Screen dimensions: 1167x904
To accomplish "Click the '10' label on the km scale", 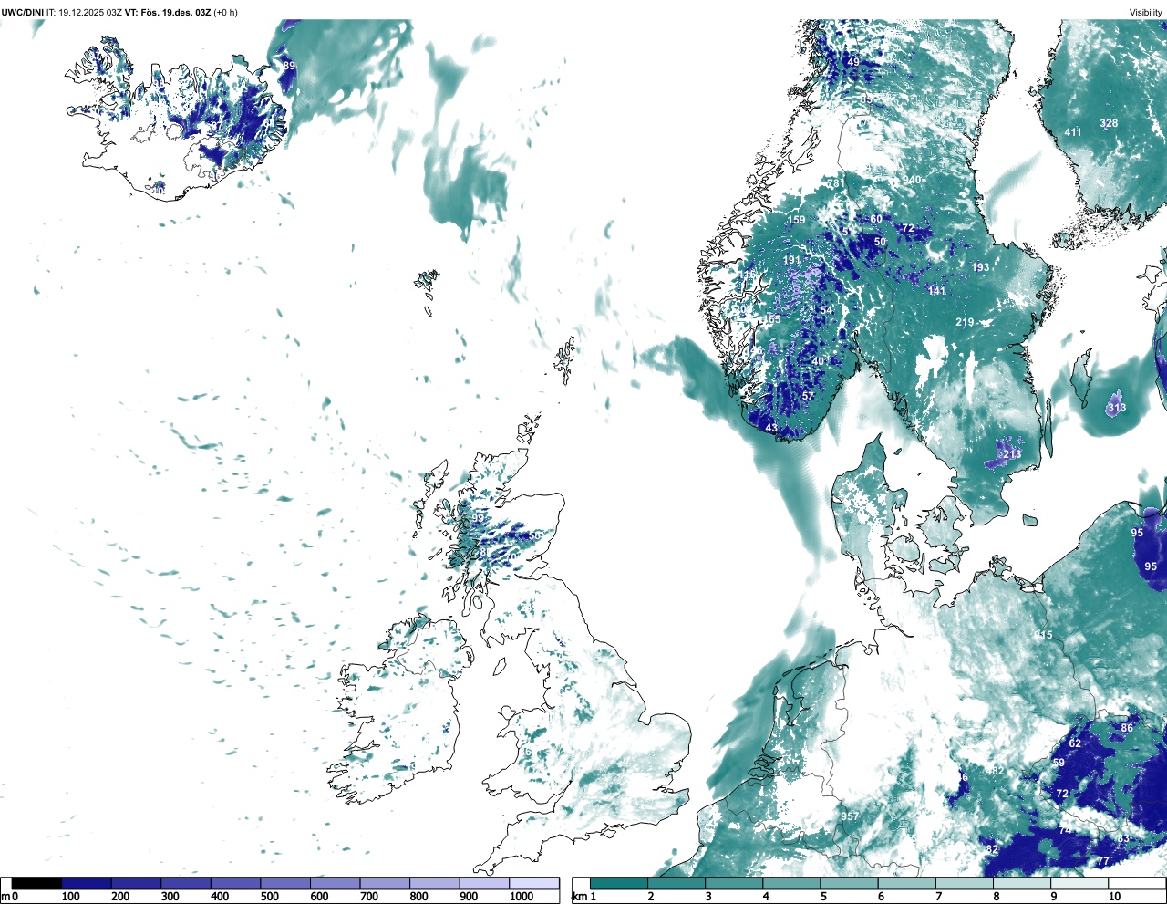I will 1114,897.
